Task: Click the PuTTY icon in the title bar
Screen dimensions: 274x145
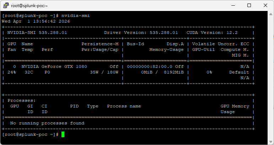Action: (6, 5)
